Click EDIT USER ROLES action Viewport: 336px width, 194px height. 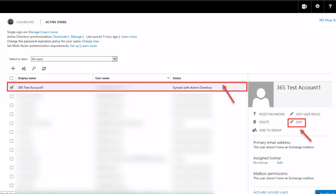308,114
